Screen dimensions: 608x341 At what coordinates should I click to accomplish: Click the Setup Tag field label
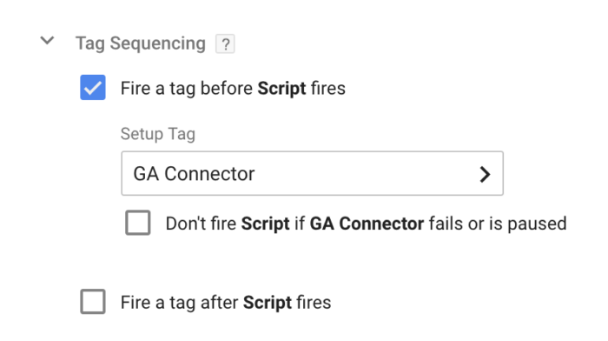pyautogui.click(x=158, y=134)
